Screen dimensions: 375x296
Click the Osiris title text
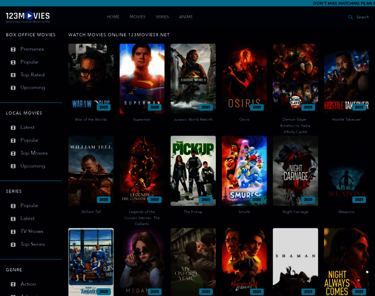(244, 119)
